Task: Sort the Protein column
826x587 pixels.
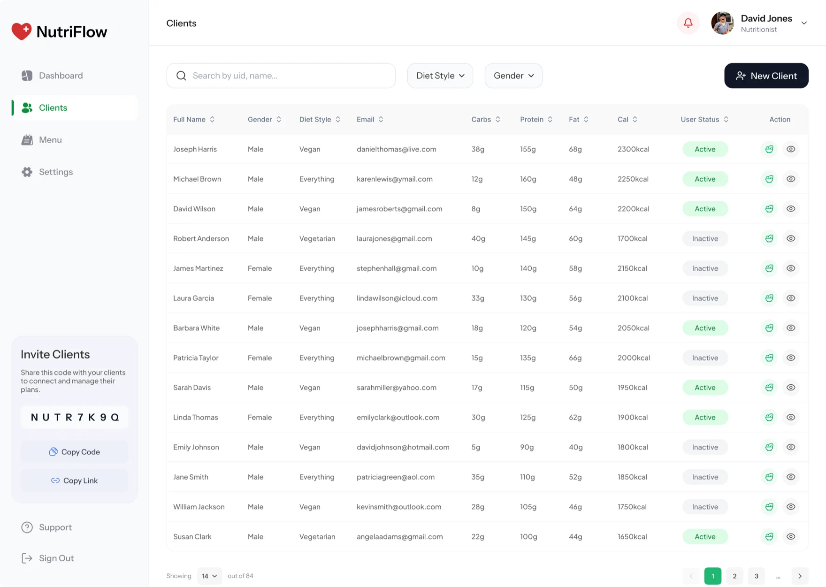Action: 550,120
